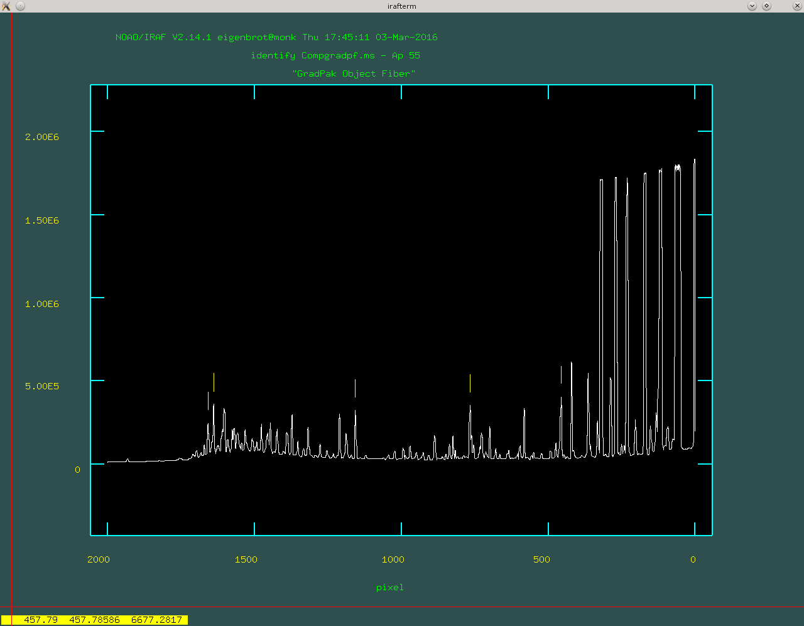Click the 'irafterm' window title text
Image resolution: width=804 pixels, height=626 pixels.
(402, 6)
